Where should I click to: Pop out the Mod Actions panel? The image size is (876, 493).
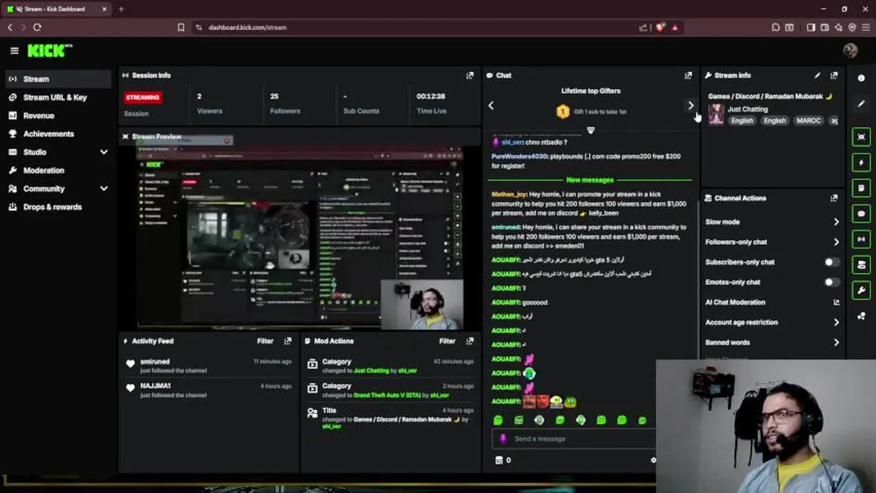coord(470,341)
